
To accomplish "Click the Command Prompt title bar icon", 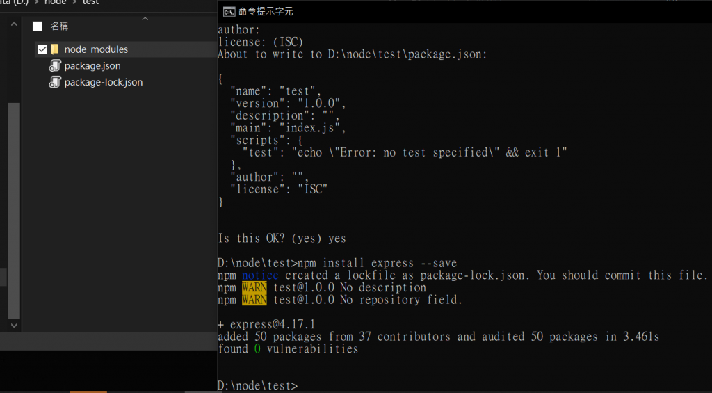I will tap(229, 12).
